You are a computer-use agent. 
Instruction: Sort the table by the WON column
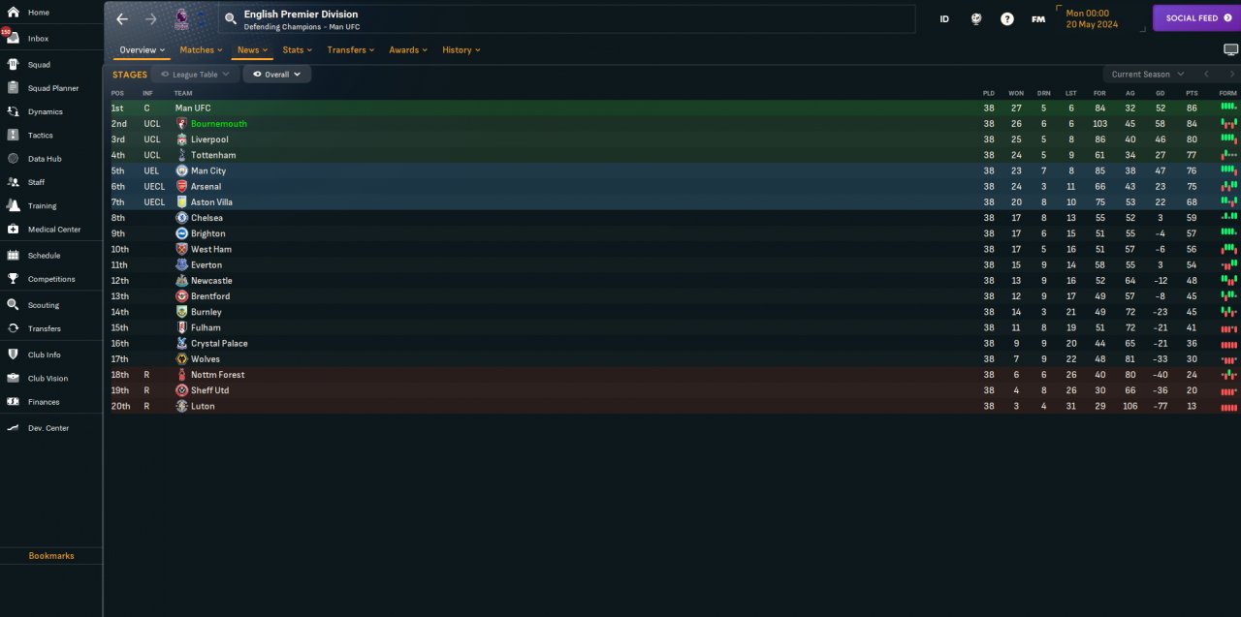click(x=1016, y=93)
